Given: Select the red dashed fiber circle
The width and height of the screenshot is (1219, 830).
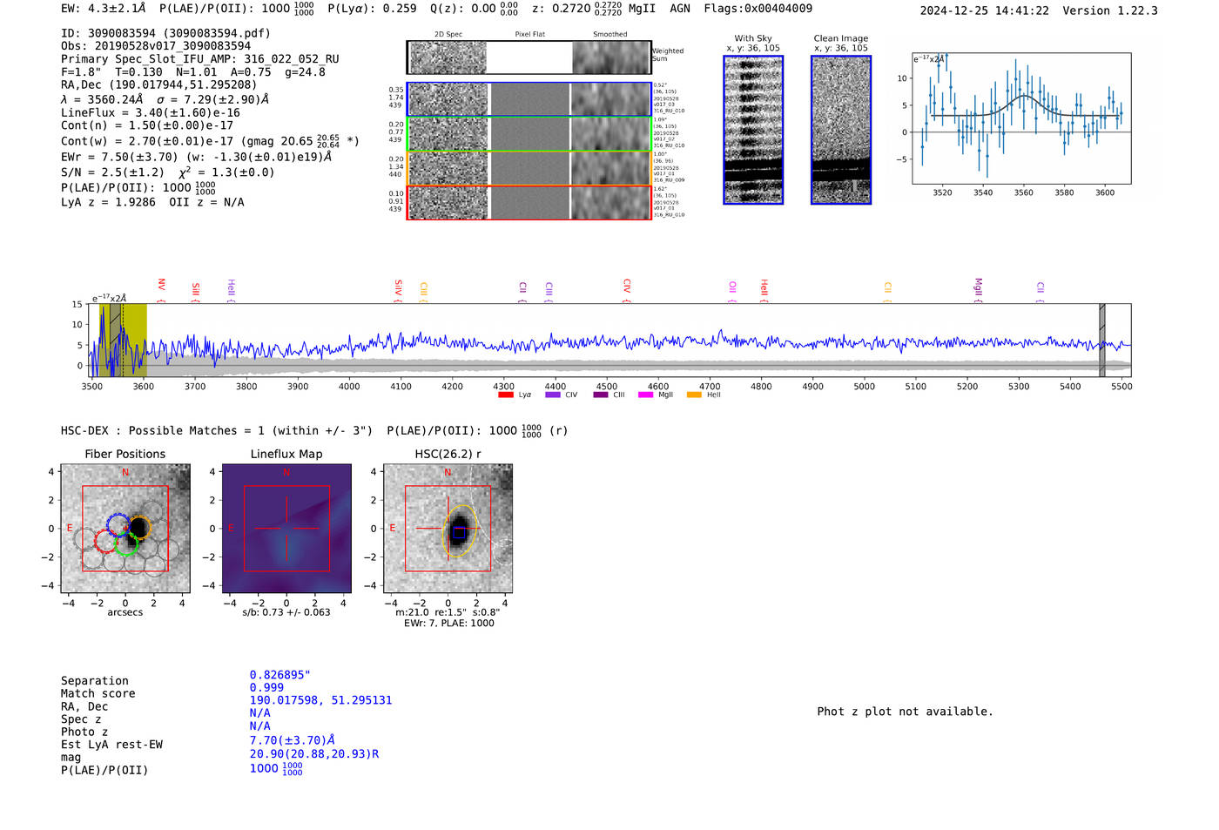Looking at the screenshot, I should point(105,540).
